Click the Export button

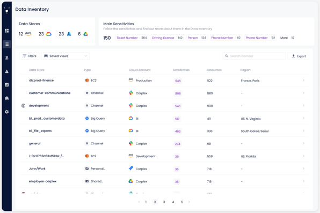[x=299, y=56]
